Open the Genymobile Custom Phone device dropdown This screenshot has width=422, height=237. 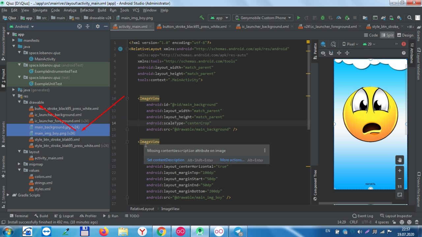[x=262, y=18]
